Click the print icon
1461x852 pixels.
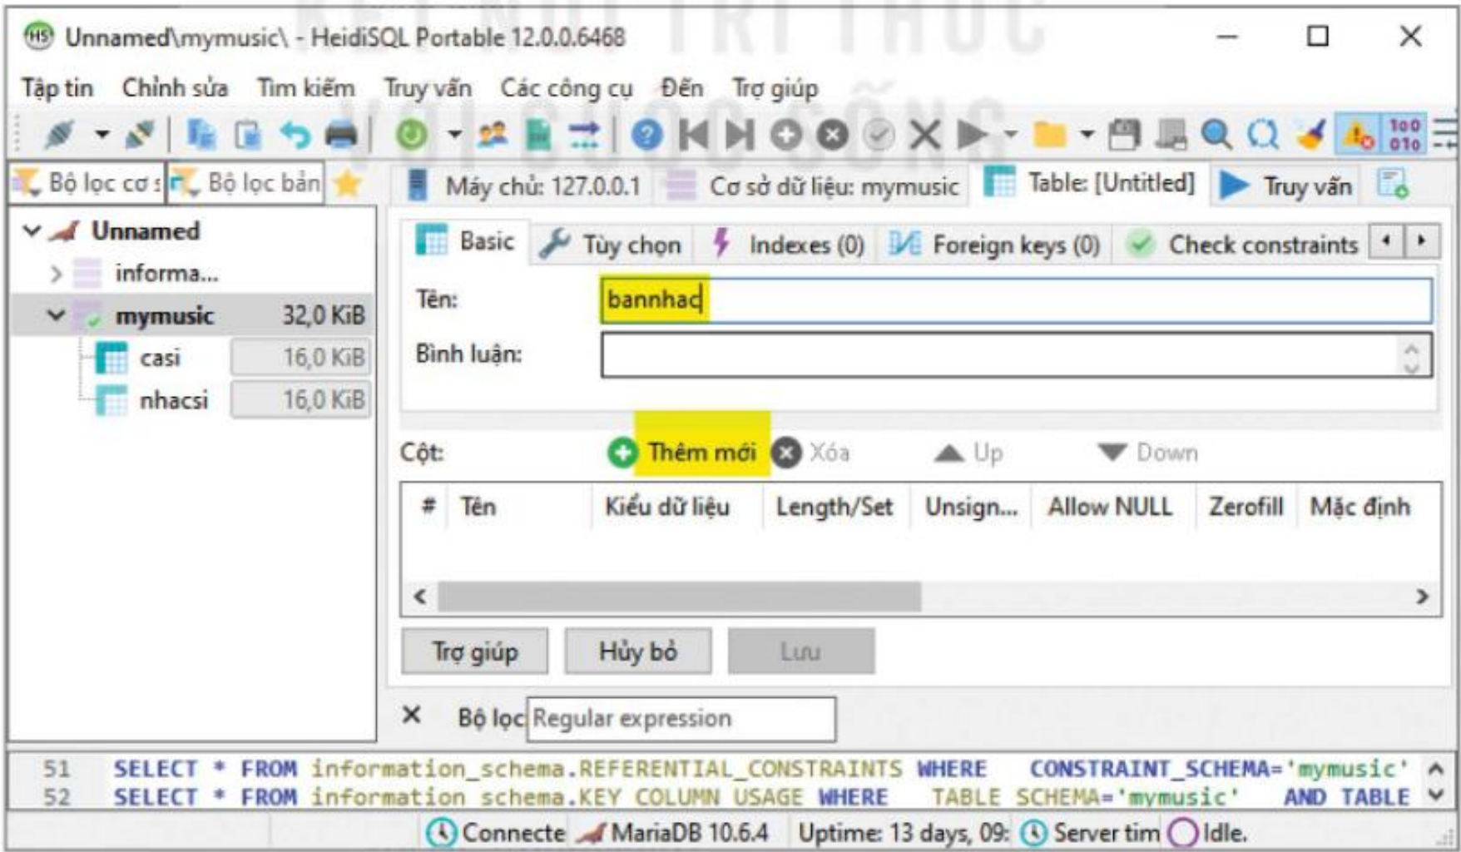[x=340, y=133]
